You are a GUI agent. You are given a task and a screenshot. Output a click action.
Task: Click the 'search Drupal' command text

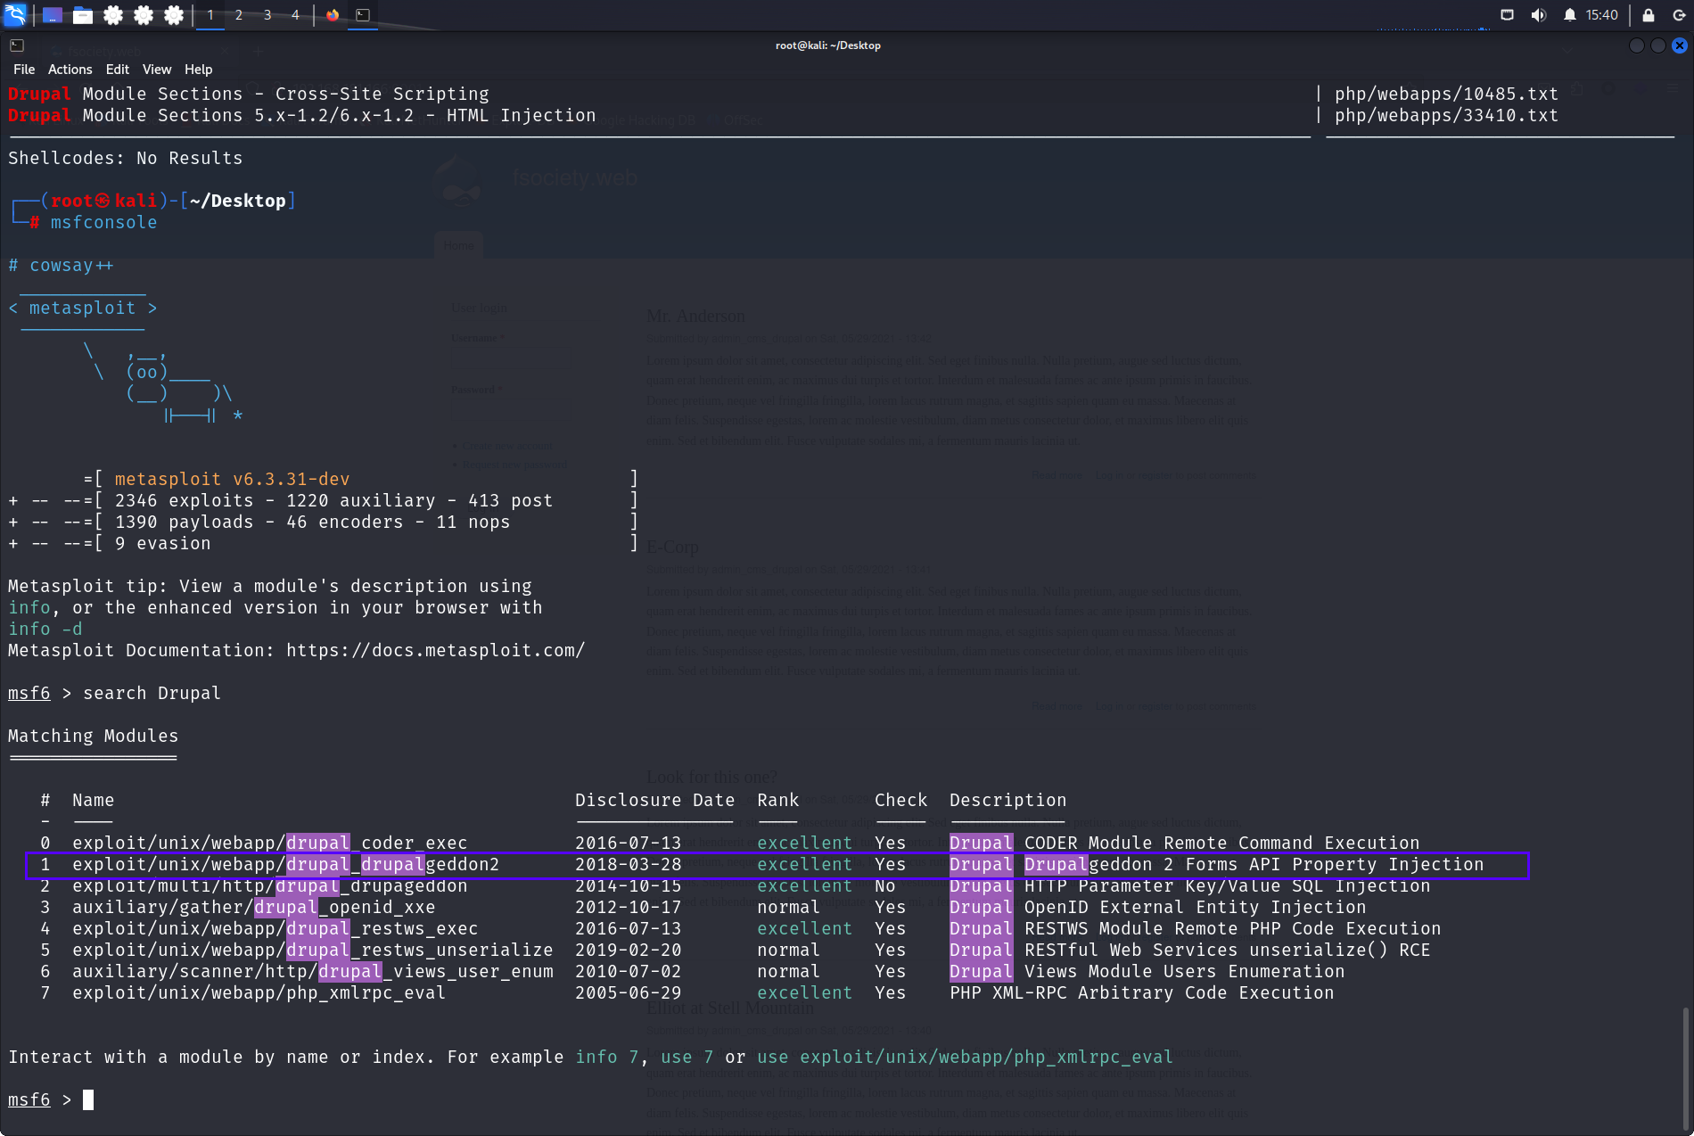pos(152,693)
